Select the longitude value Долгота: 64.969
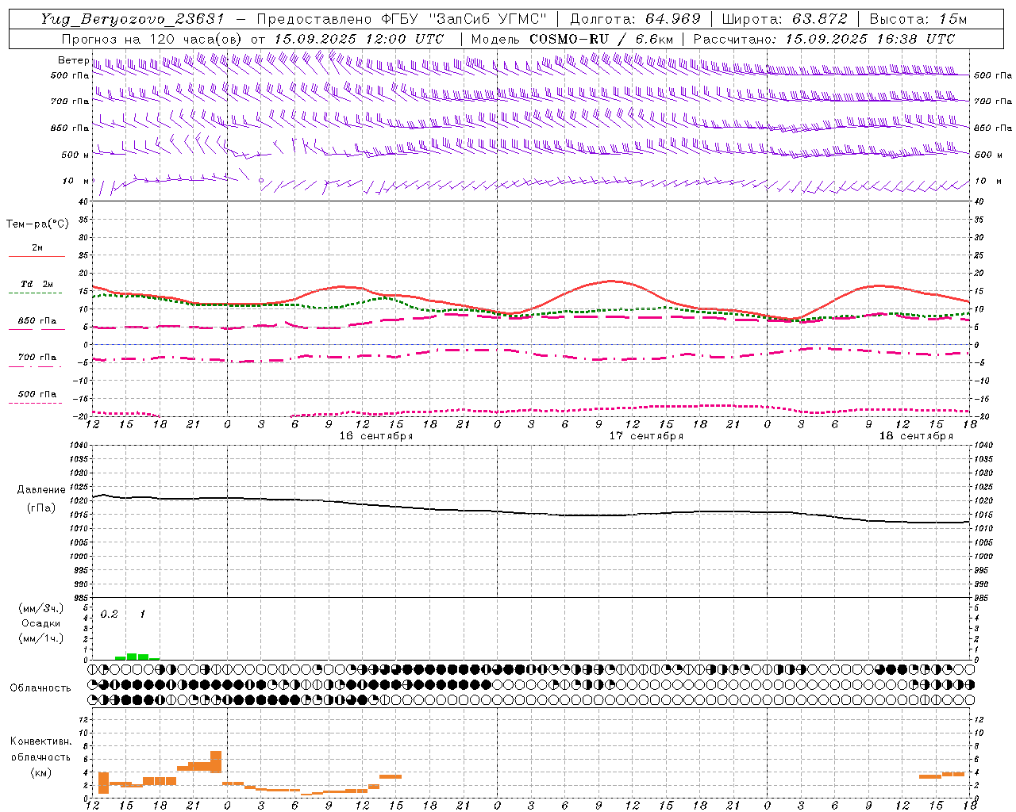Screen dimensions: 1016x812 point(635,19)
